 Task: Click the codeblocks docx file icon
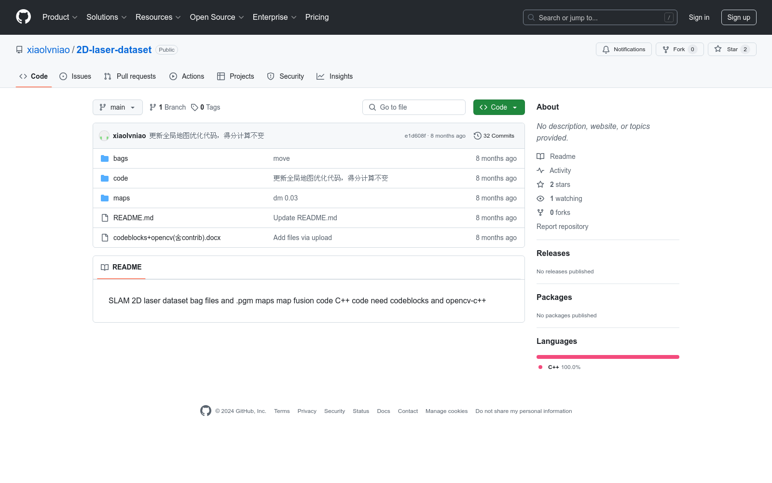(x=105, y=238)
